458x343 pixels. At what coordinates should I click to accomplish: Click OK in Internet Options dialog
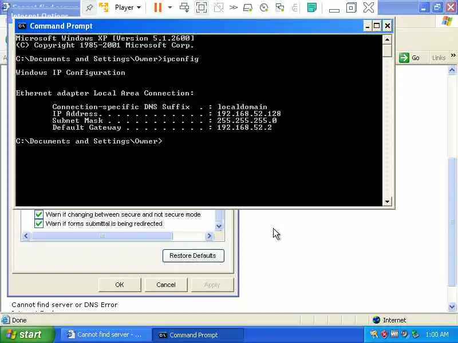pyautogui.click(x=120, y=285)
